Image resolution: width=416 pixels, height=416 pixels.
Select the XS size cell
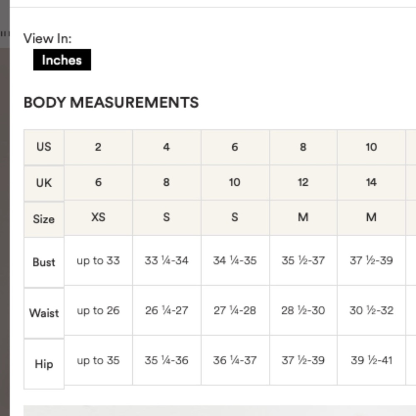click(x=98, y=218)
